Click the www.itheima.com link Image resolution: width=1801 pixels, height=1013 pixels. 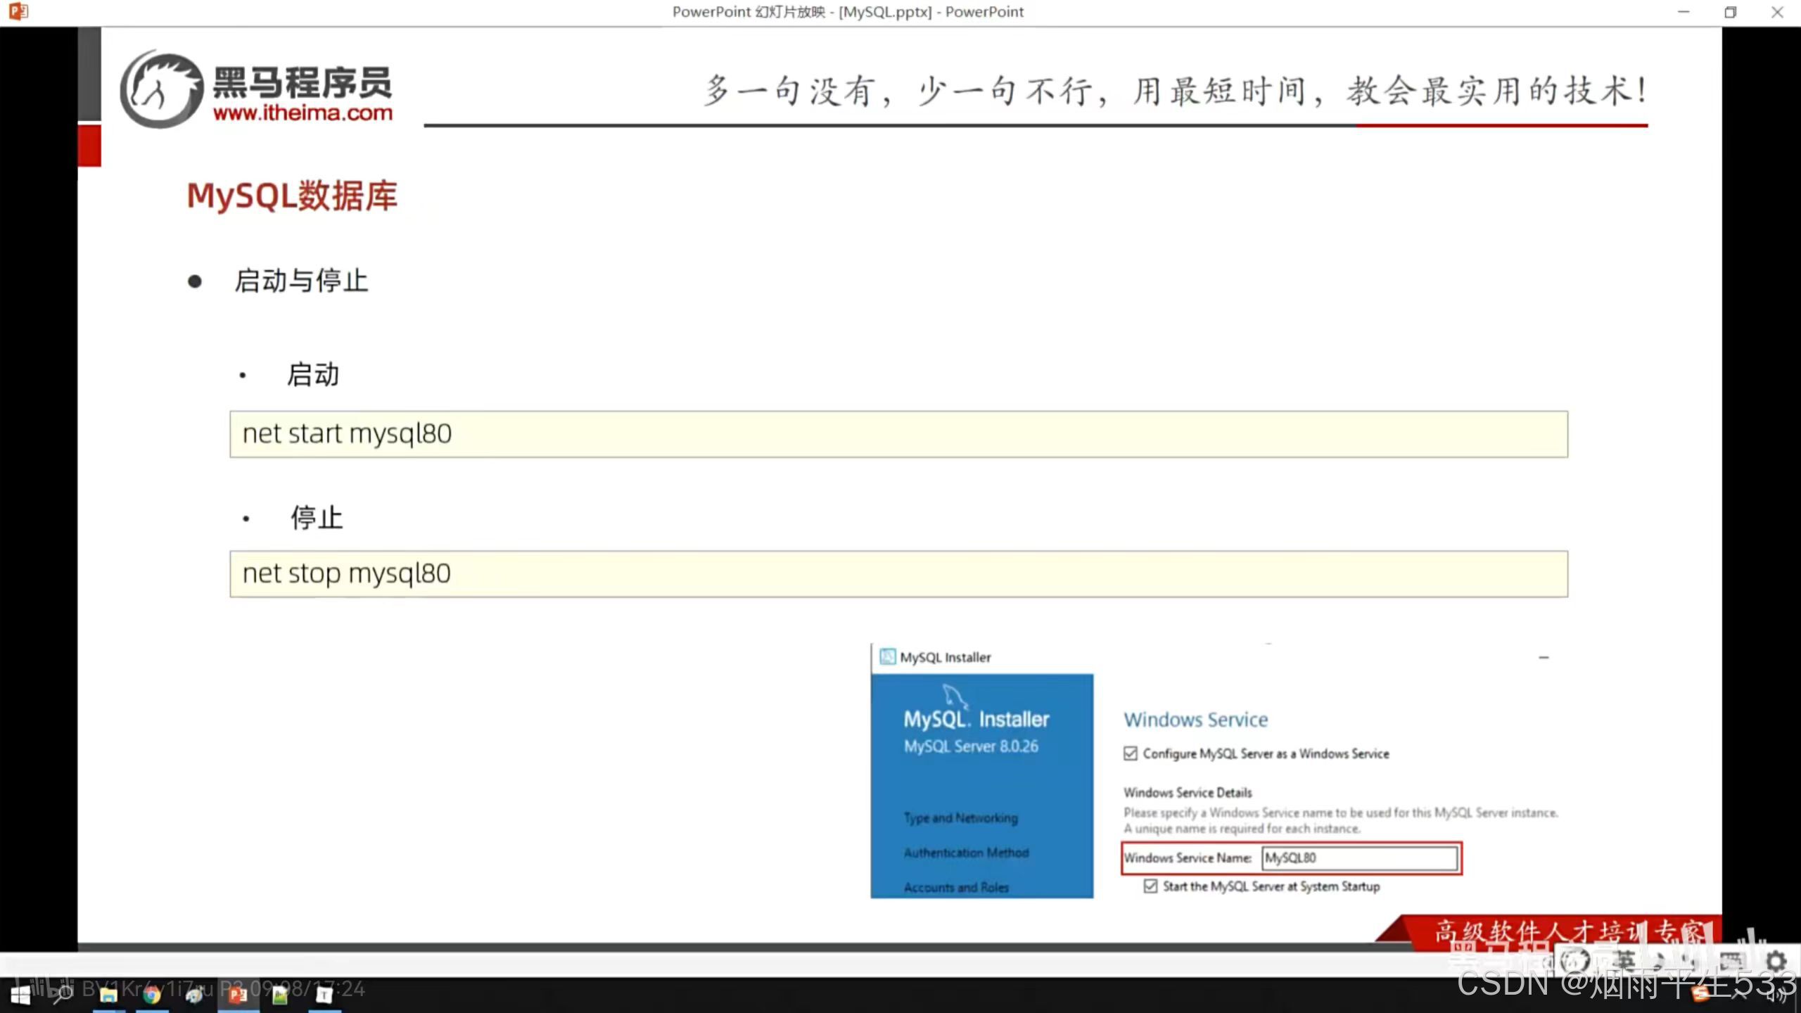303,113
